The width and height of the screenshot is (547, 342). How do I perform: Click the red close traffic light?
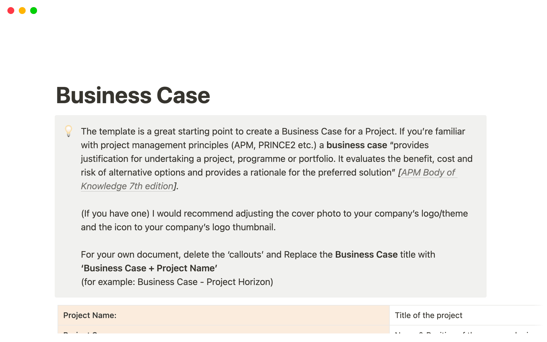pyautogui.click(x=11, y=11)
